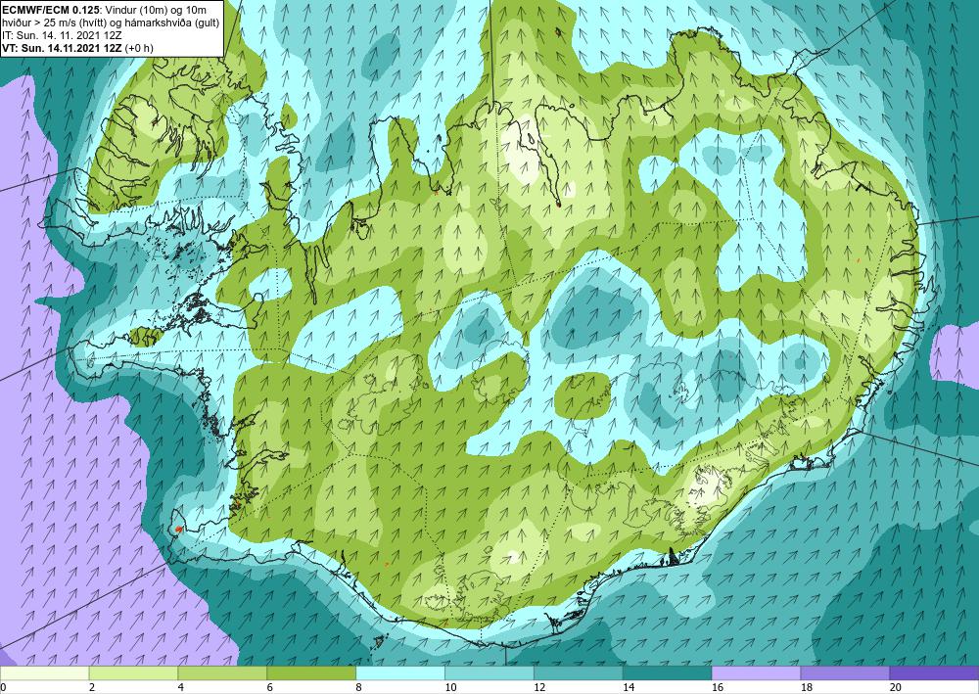Click the legend scale label "12"
Screen dimensions: 979x694
539,688
